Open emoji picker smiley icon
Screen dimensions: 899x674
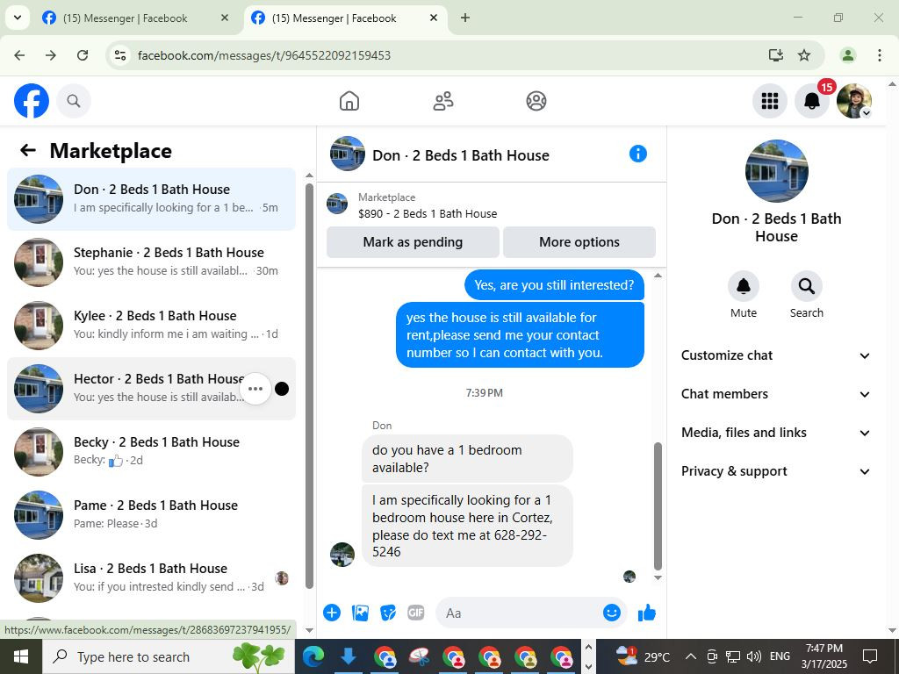(612, 613)
